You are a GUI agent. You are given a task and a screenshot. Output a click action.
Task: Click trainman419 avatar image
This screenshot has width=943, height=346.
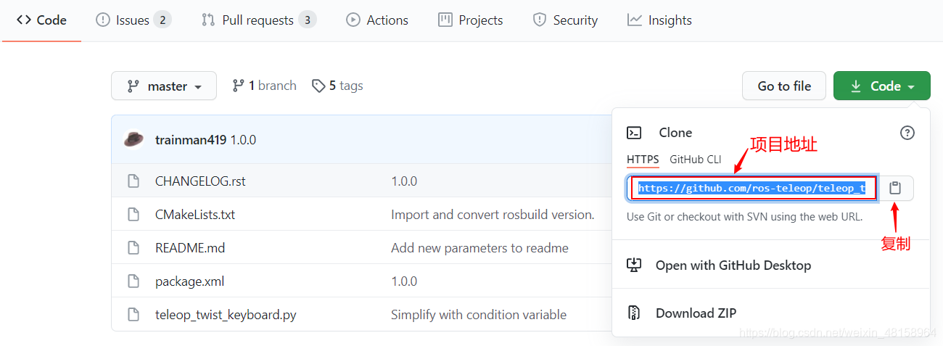point(133,139)
